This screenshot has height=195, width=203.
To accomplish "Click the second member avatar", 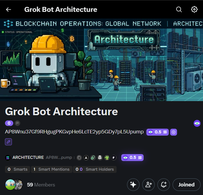I will [19, 185].
